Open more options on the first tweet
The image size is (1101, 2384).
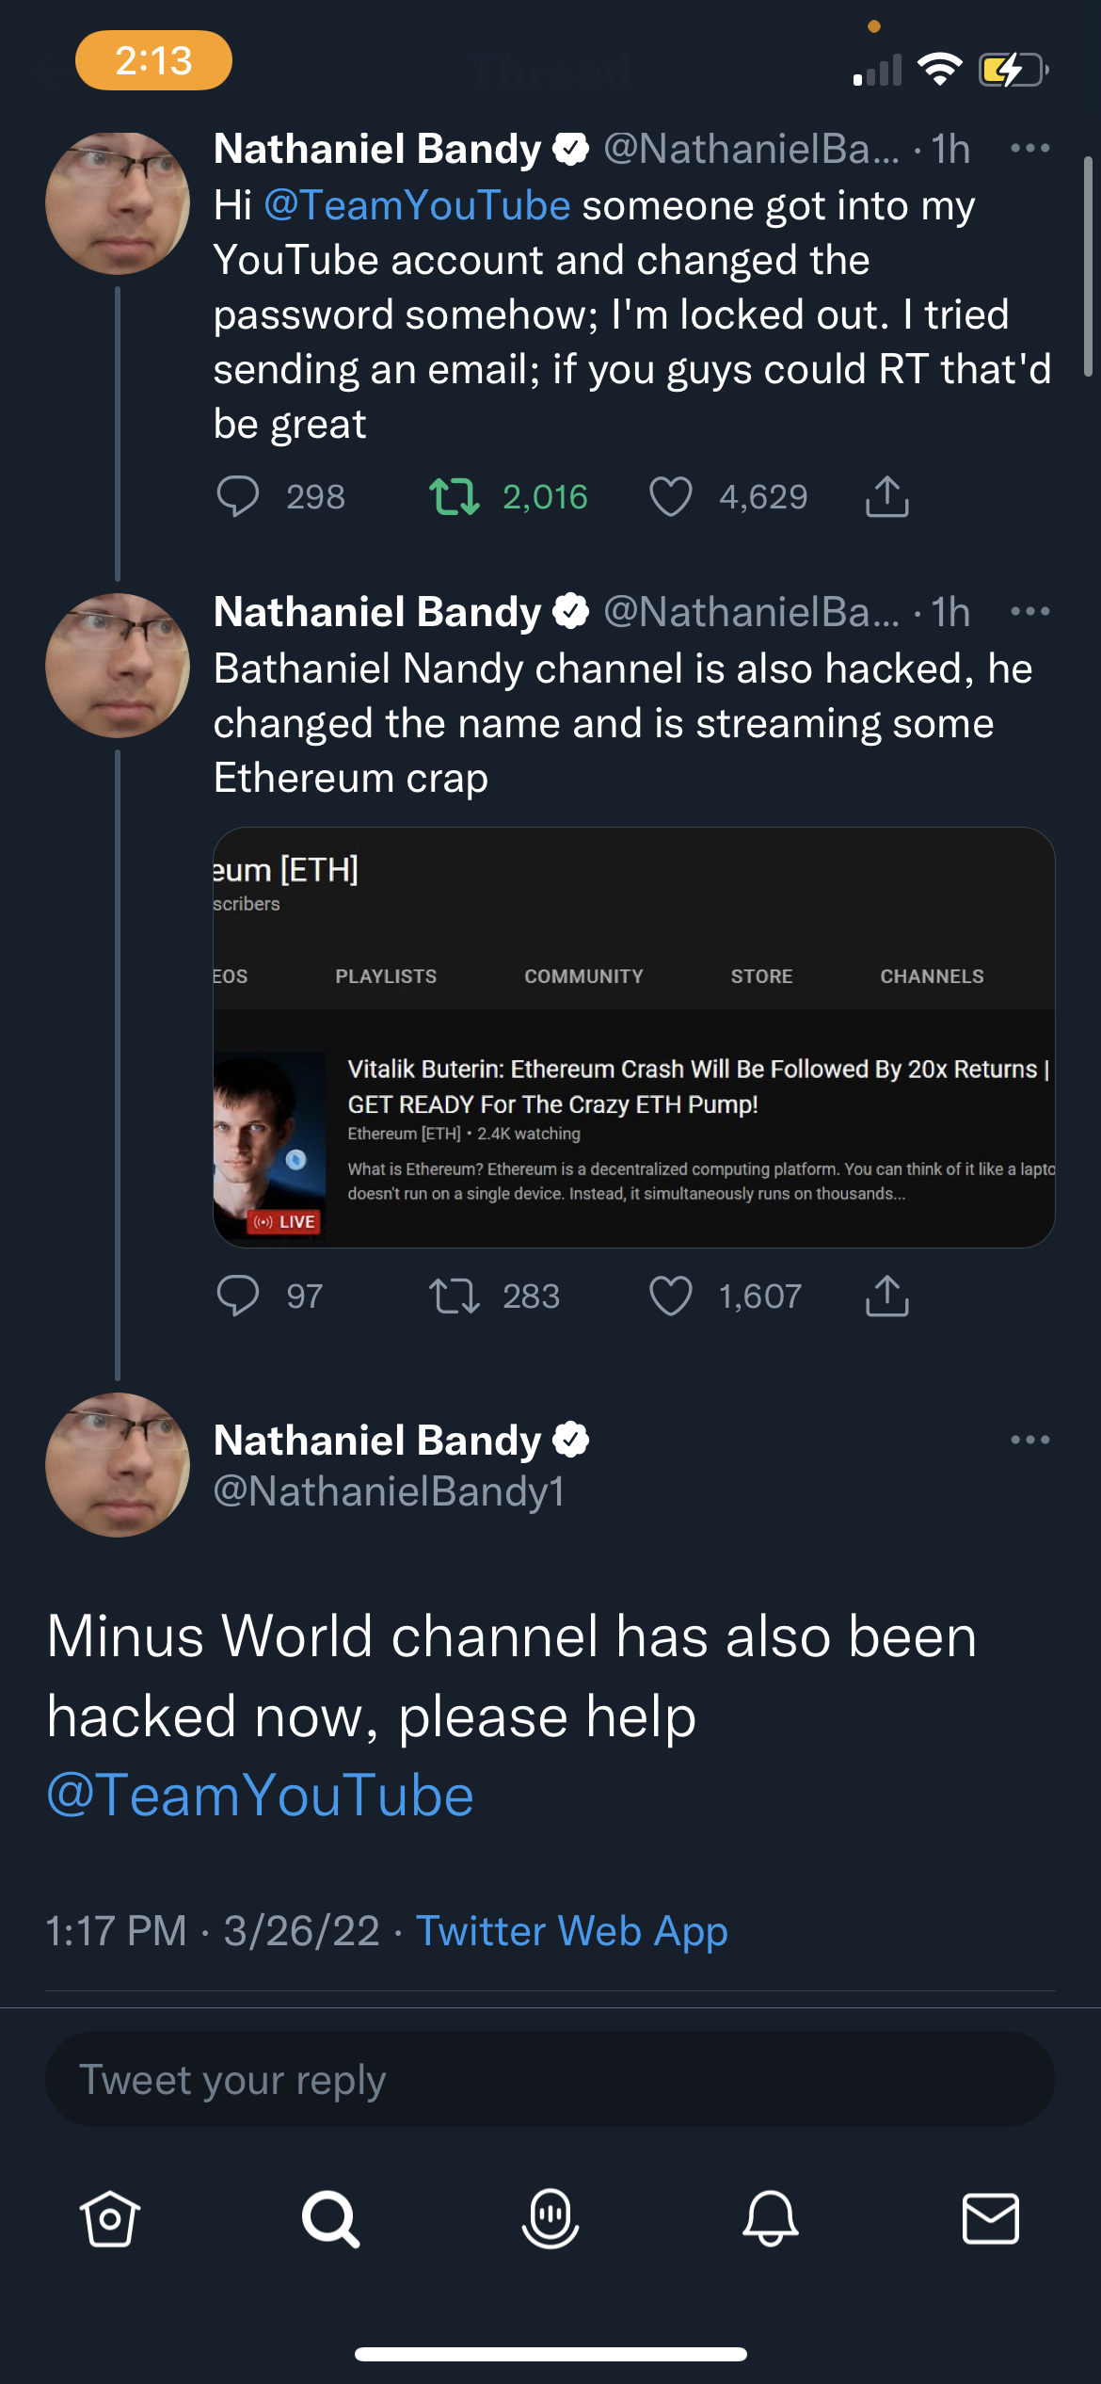coord(1030,148)
